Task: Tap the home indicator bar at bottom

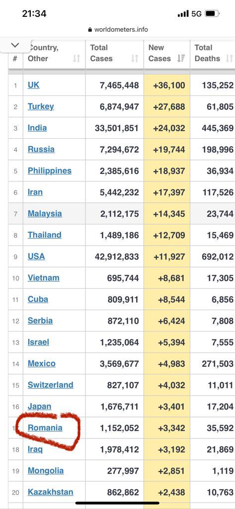Action: 117,503
